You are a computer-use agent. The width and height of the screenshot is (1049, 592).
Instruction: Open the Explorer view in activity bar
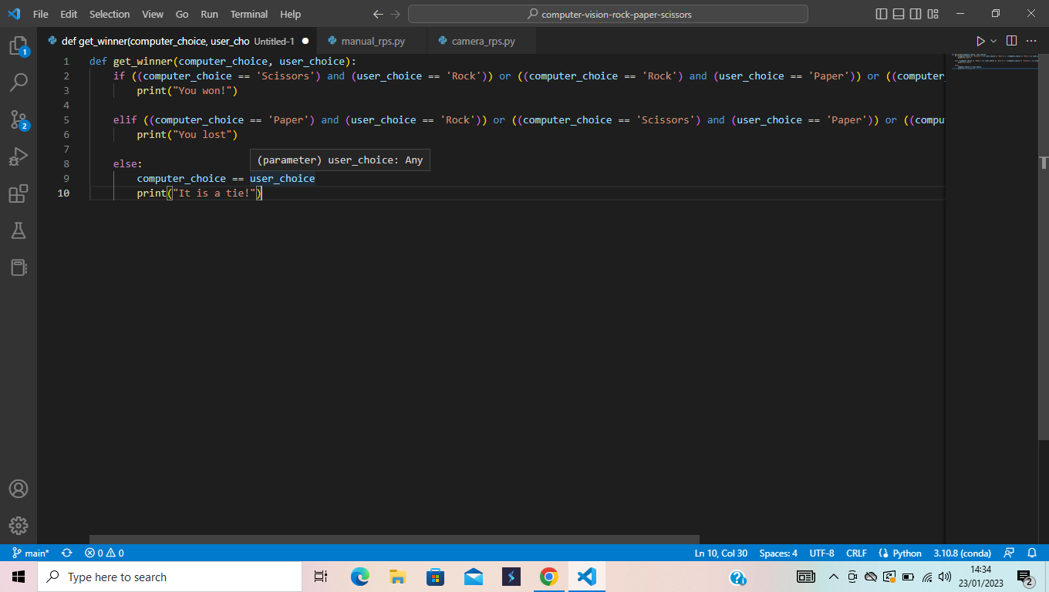pos(19,45)
